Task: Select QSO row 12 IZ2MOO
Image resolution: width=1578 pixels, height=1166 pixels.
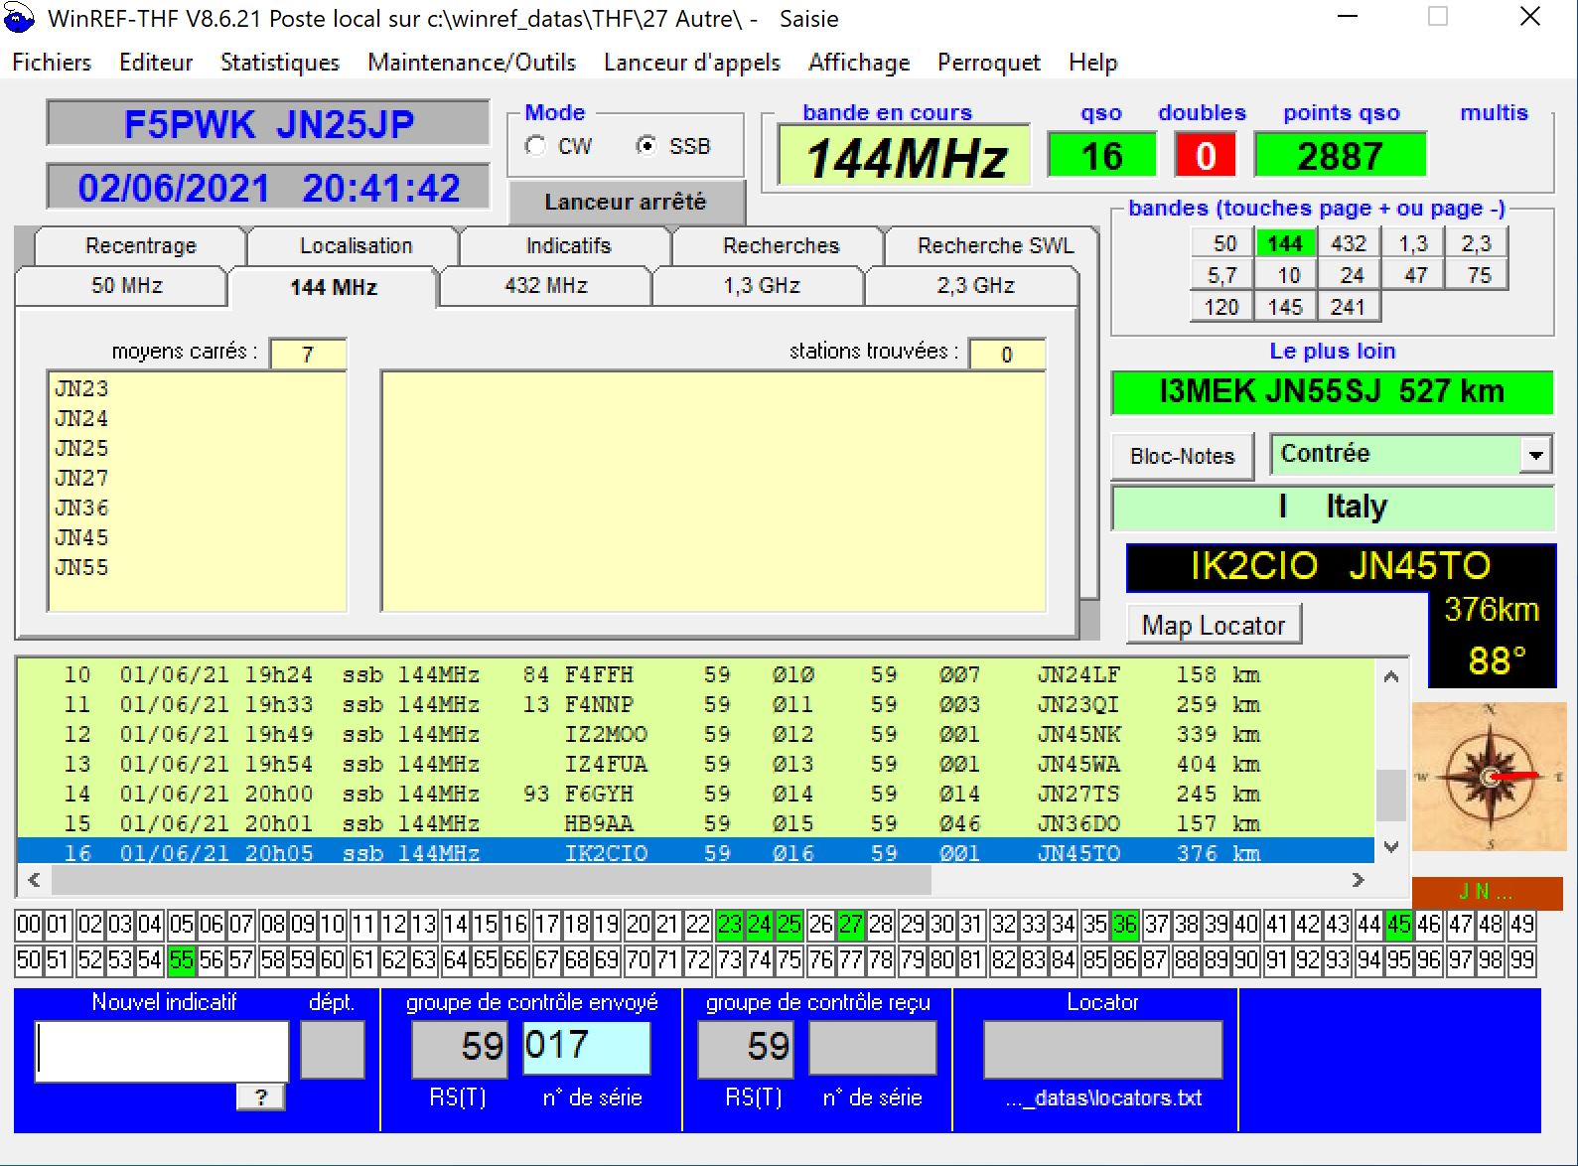Action: pos(696,735)
